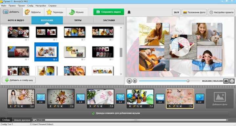Click the redo arrow icon
236x126 pixels.
click(40, 120)
